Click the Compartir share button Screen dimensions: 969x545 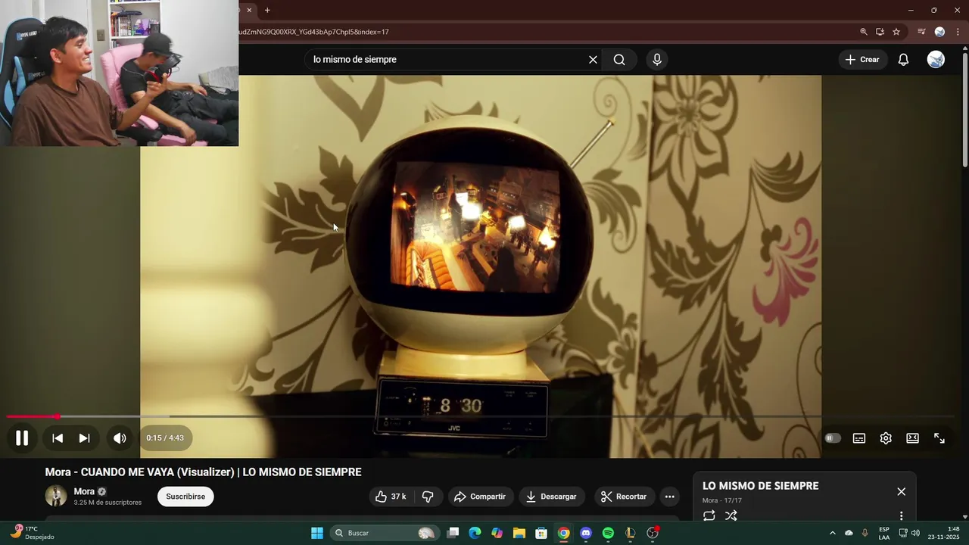[480, 497]
